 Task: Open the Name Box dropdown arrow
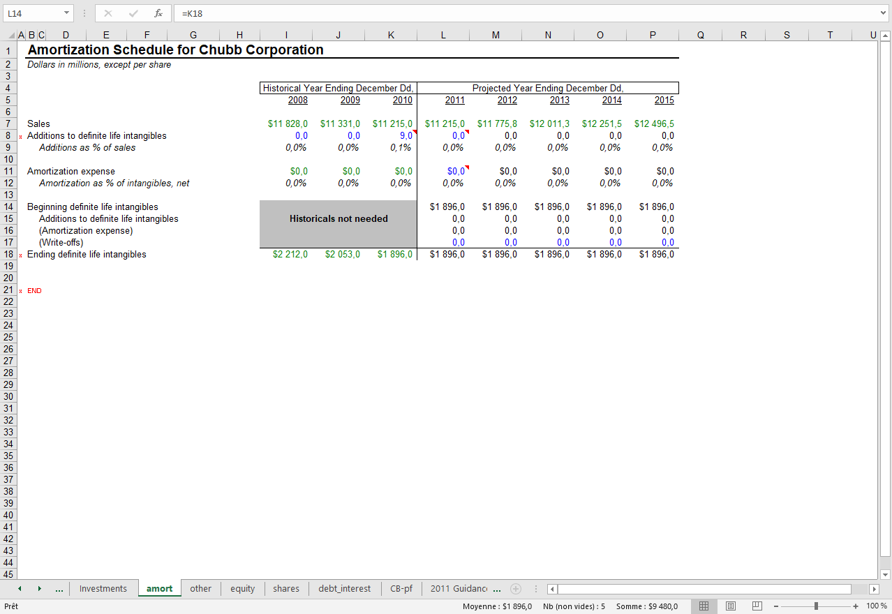(x=67, y=13)
